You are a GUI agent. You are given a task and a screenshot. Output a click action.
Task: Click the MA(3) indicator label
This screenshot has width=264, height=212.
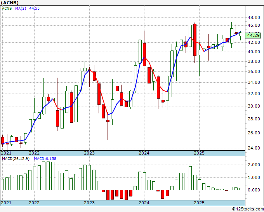pyautogui.click(x=21, y=8)
